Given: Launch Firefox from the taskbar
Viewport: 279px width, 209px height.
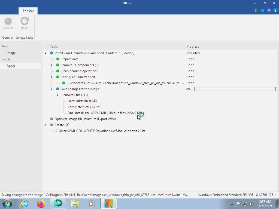Looking at the screenshot, I should pos(41,204).
